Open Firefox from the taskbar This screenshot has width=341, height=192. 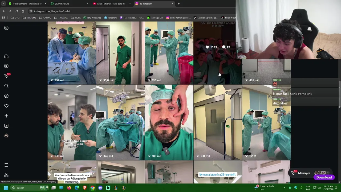[69, 188]
